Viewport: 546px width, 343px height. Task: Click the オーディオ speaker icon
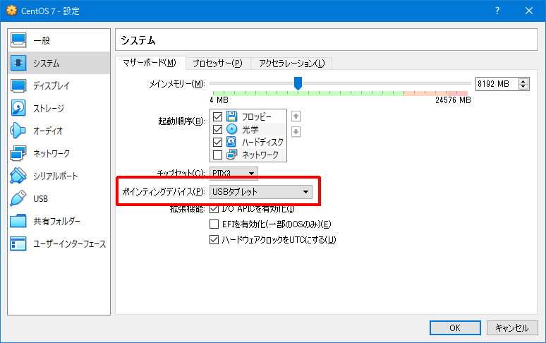pyautogui.click(x=18, y=131)
